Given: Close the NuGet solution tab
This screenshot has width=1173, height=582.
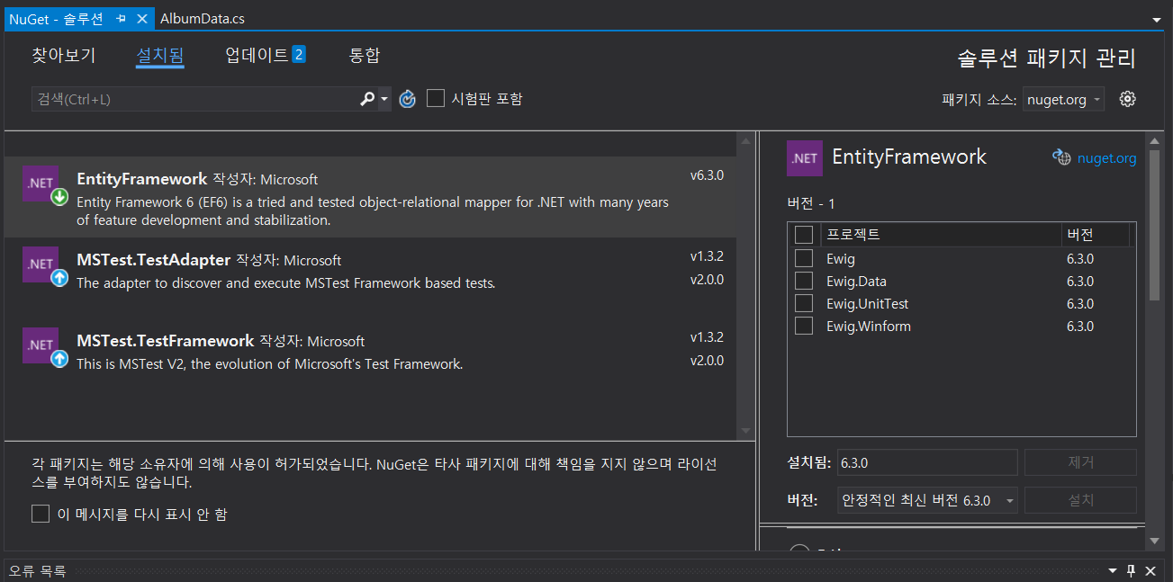Looking at the screenshot, I should pos(143,18).
